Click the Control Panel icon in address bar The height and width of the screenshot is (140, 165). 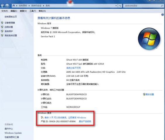tap(13, 6)
